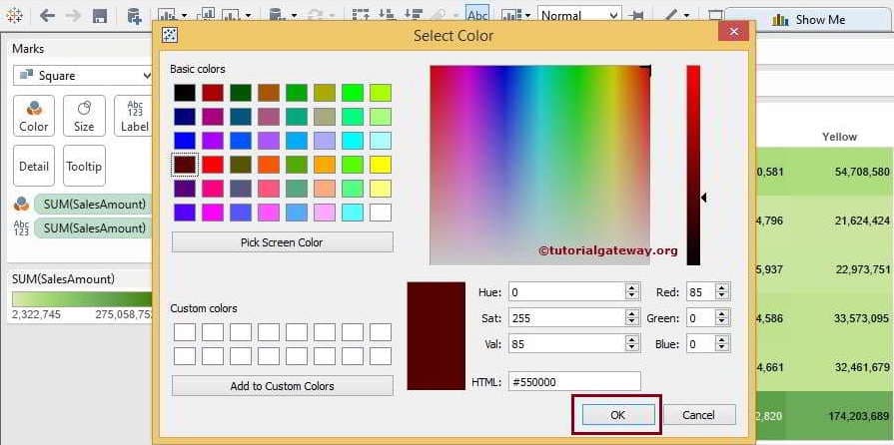Expand the clear sheet dropdown arrow
The image size is (894, 445).
[248, 16]
